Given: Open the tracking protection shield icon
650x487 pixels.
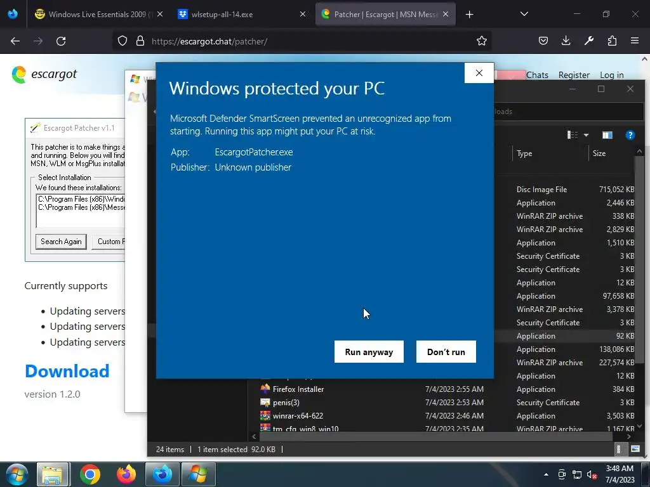Looking at the screenshot, I should [123, 41].
